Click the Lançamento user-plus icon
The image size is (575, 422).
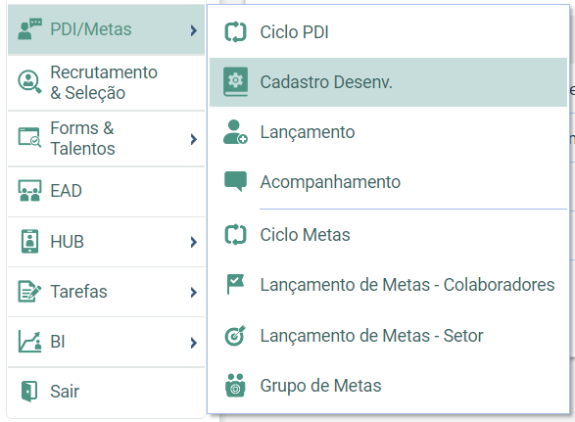click(x=235, y=132)
